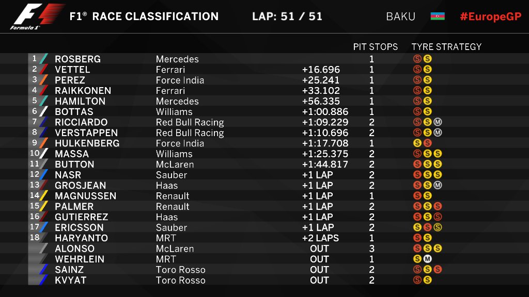Click Alonso's pit stop count of 3
Viewport: 529px width, 297px height.
coord(371,249)
